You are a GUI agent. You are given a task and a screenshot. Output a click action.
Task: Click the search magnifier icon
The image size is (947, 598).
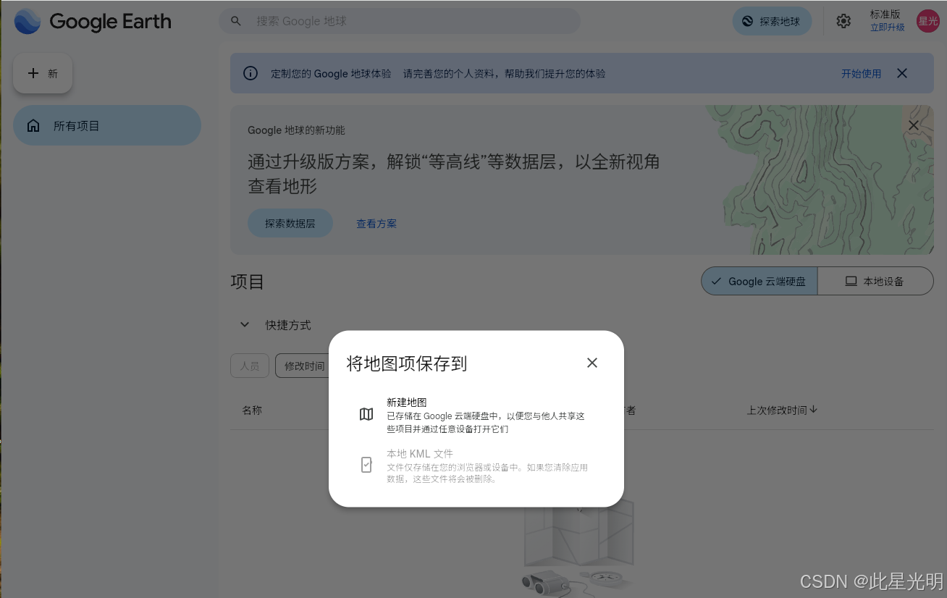click(236, 21)
